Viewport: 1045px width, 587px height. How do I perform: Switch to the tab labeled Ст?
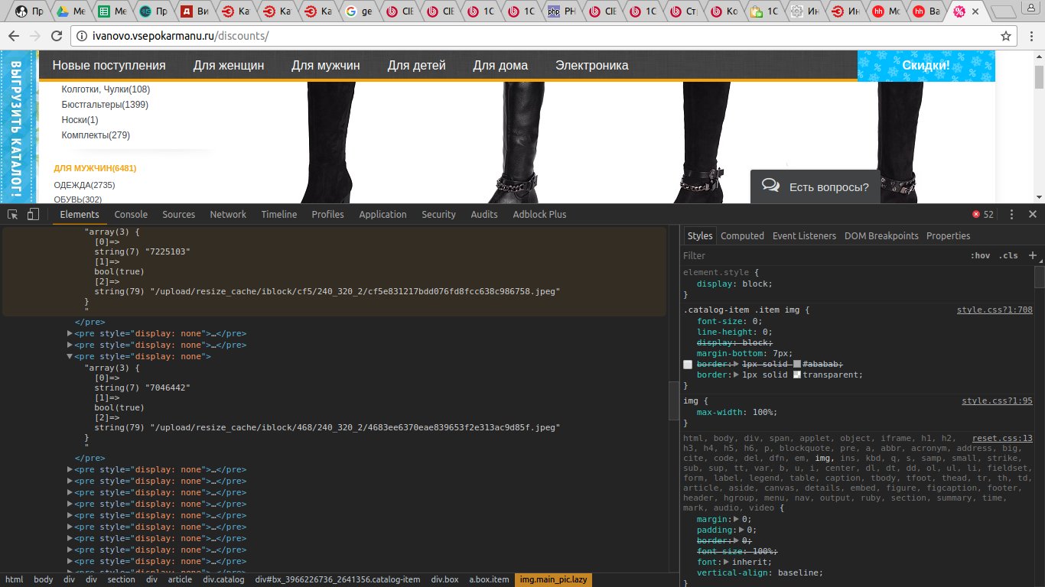pos(684,12)
